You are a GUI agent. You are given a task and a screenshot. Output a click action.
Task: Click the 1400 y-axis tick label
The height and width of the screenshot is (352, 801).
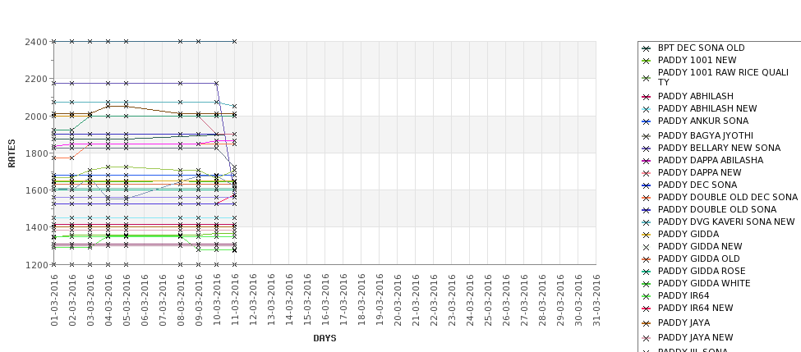click(x=36, y=227)
